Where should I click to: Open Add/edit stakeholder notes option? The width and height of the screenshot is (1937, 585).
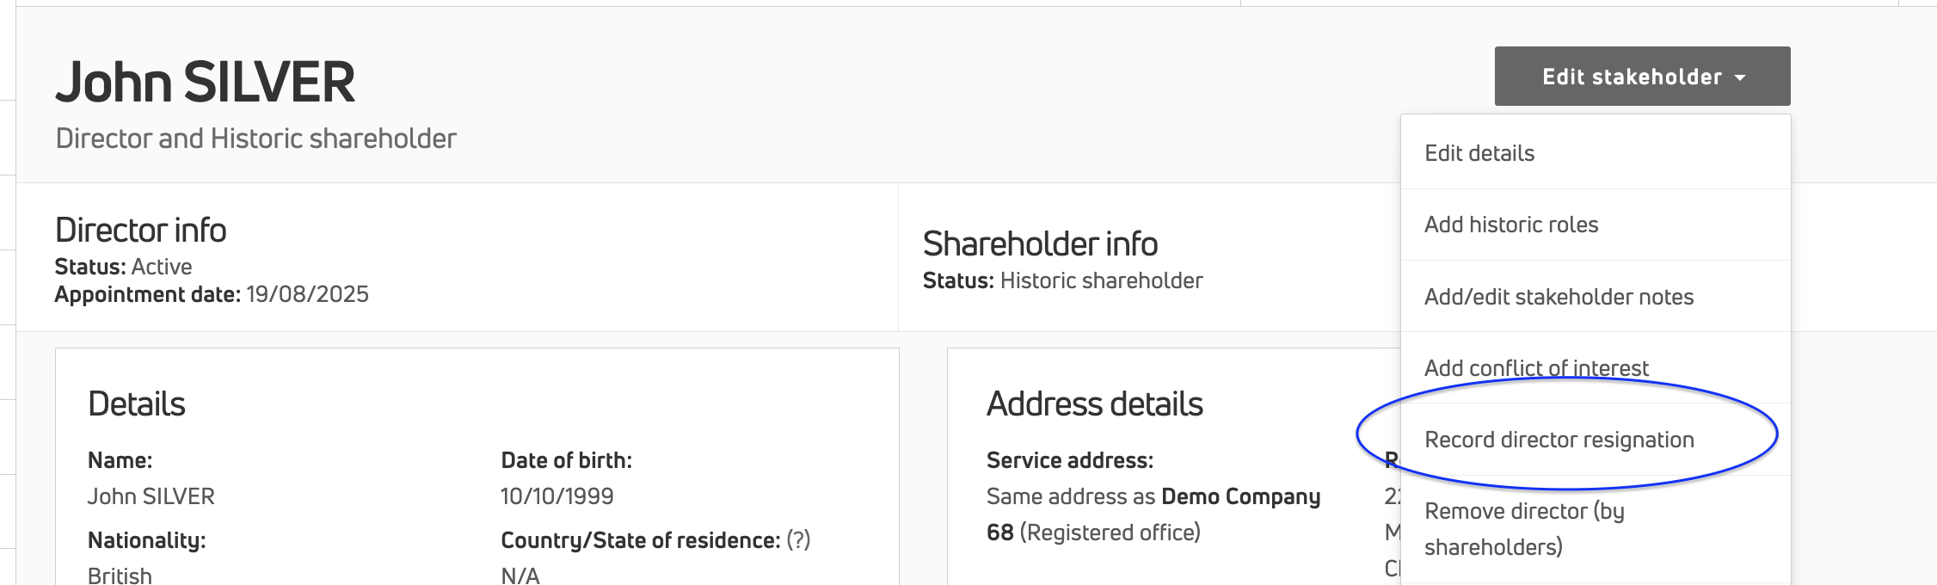point(1559,297)
